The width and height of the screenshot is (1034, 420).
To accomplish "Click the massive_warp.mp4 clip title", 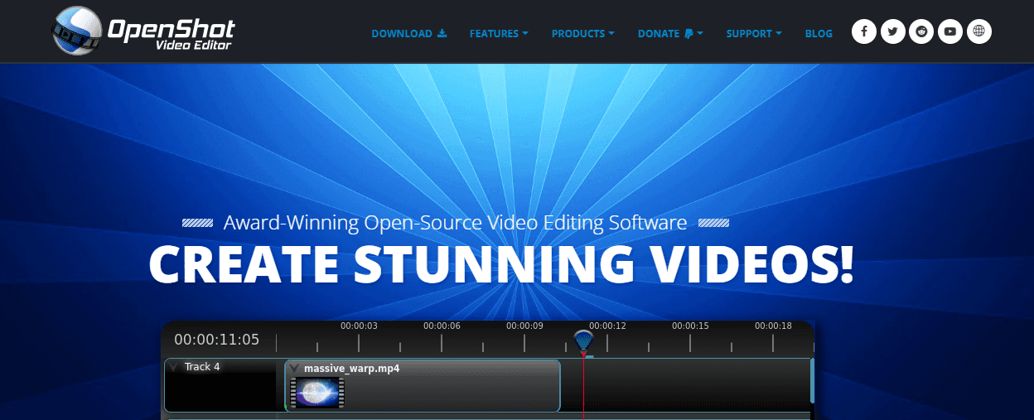I will [x=352, y=369].
